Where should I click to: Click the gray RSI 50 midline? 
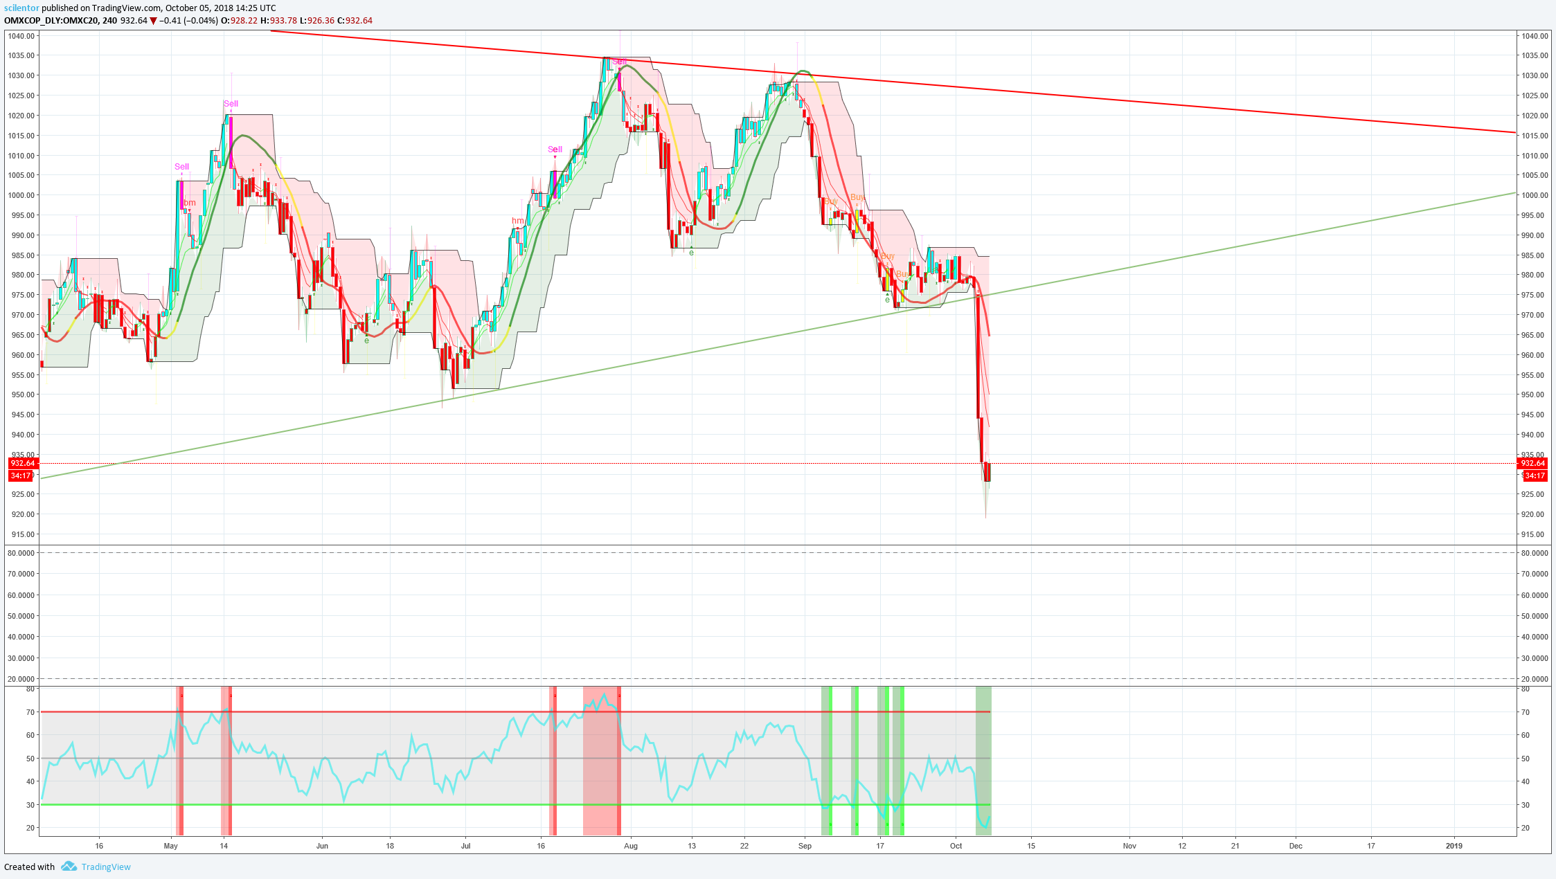point(515,758)
